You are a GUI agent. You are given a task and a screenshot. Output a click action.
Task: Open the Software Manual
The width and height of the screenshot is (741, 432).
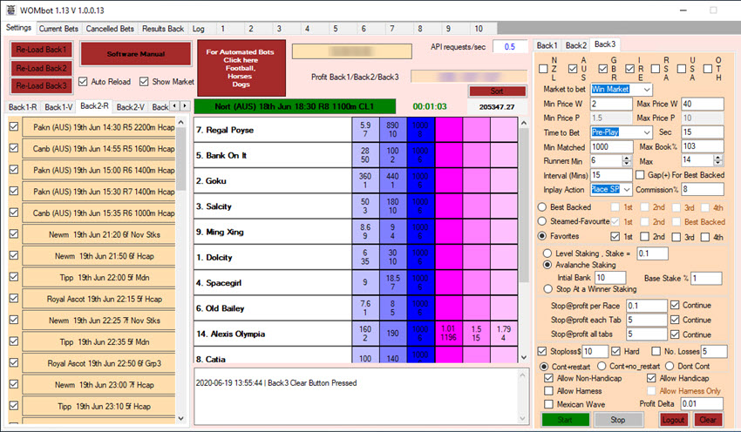pyautogui.click(x=135, y=54)
